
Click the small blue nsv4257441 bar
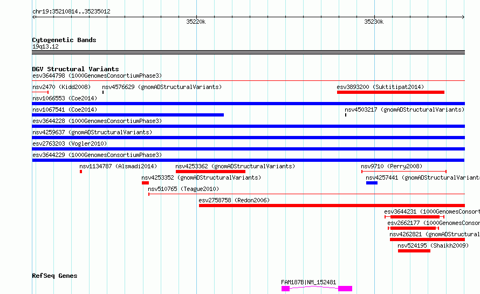click(x=372, y=183)
